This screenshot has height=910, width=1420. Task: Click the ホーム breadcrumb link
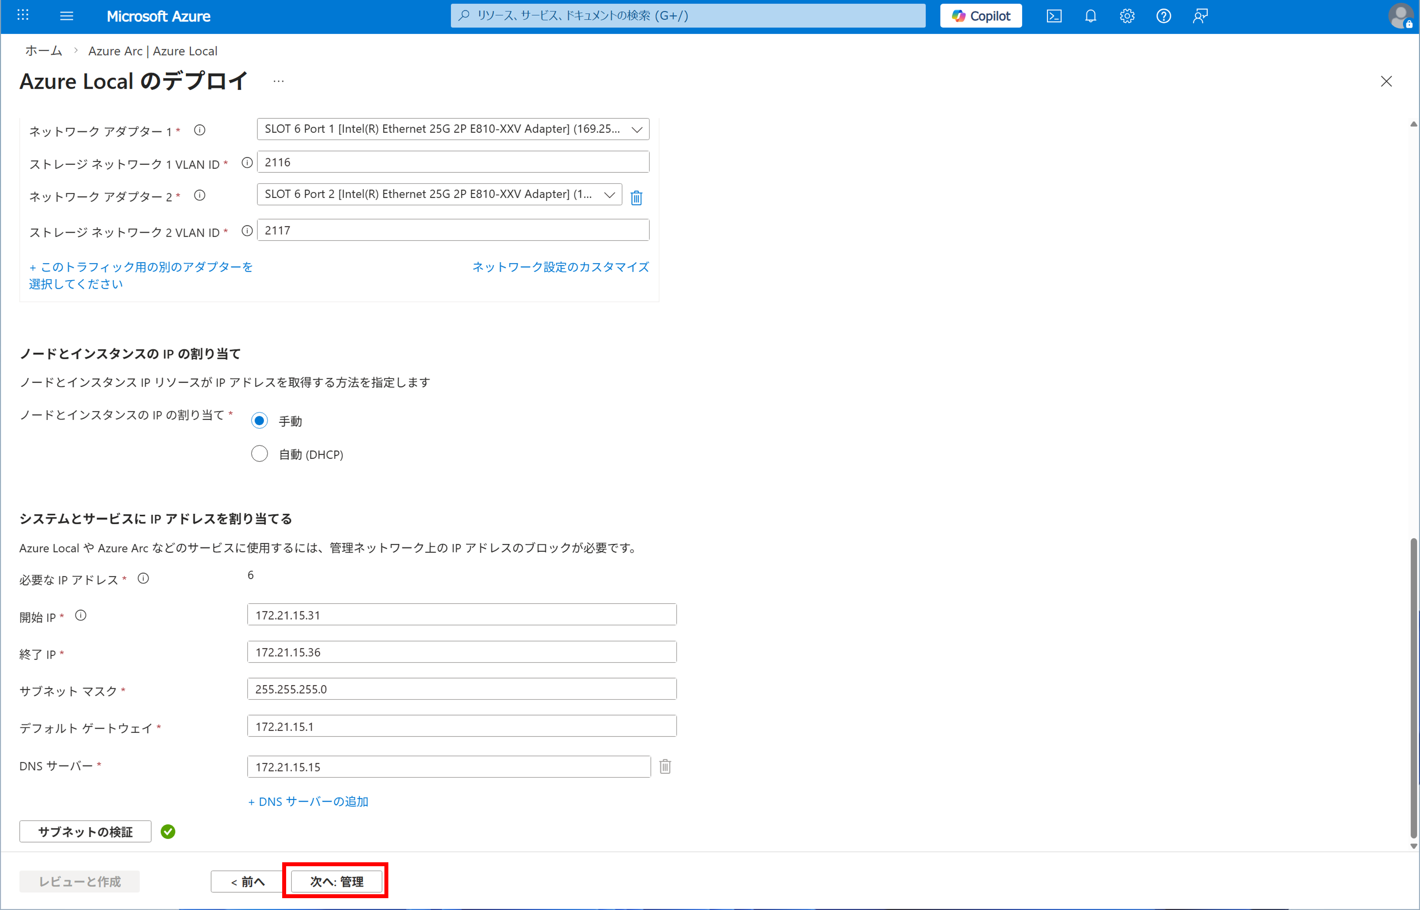[x=43, y=51]
